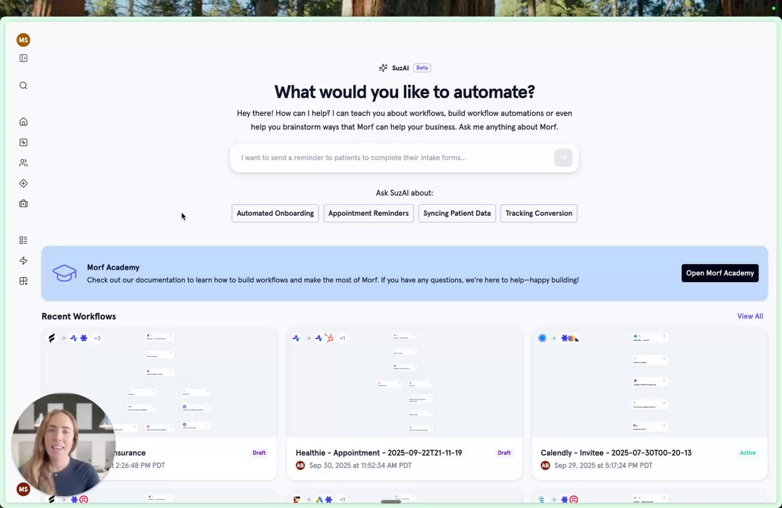Open the MS account avatar at top
The width and height of the screenshot is (782, 508).
(23, 40)
